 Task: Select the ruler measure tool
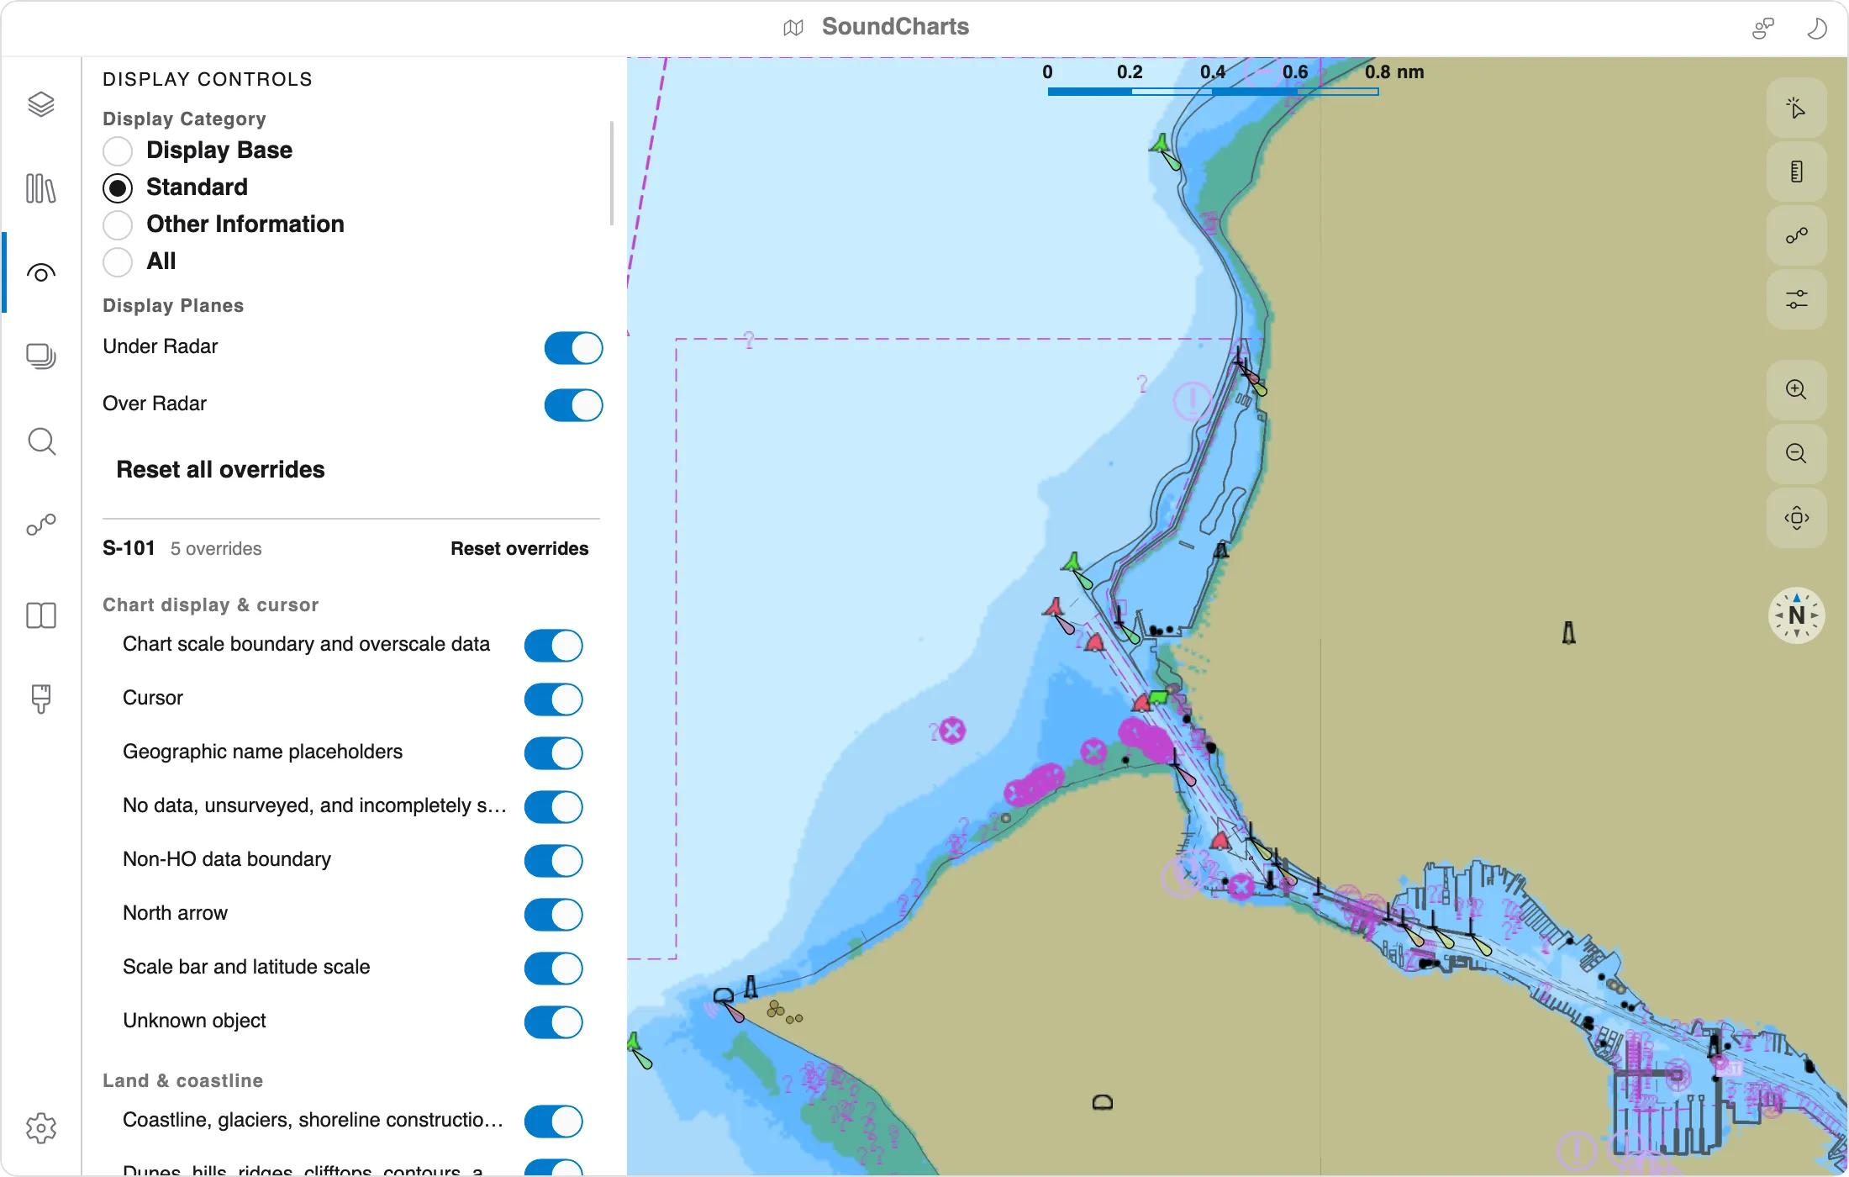pyautogui.click(x=1796, y=172)
